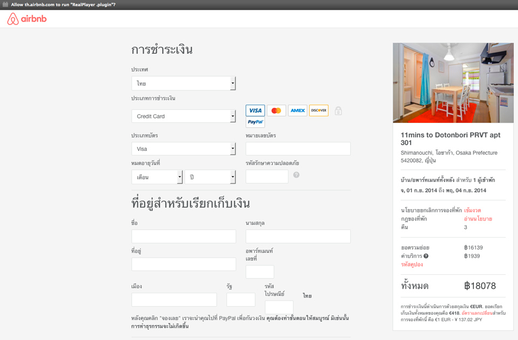This screenshot has height=340, width=518.
Task: Expand the expiration month (เดือน) dropdown
Action: coord(157,177)
